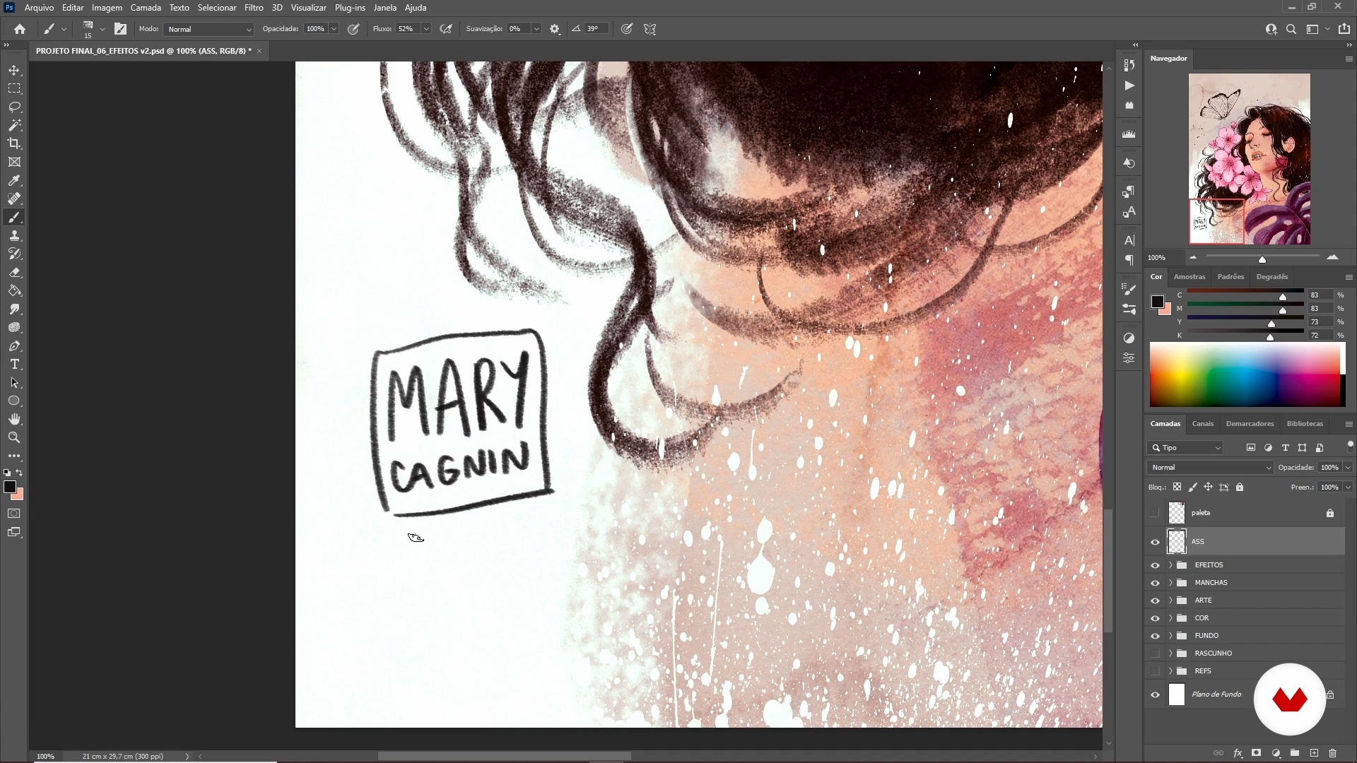Click the Navigator preview thumbnail

point(1249,159)
